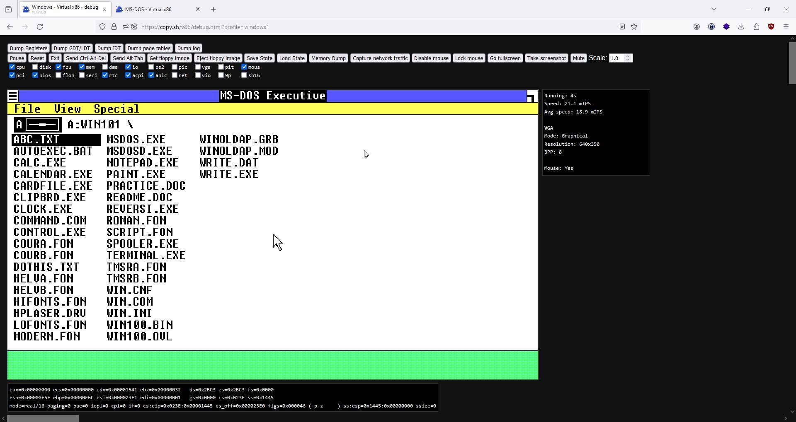Image resolution: width=796 pixels, height=422 pixels.
Task: Open the File menu in MS-DOS Executive
Action: point(27,109)
